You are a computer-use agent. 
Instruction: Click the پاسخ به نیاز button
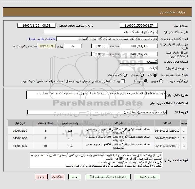(147, 177)
